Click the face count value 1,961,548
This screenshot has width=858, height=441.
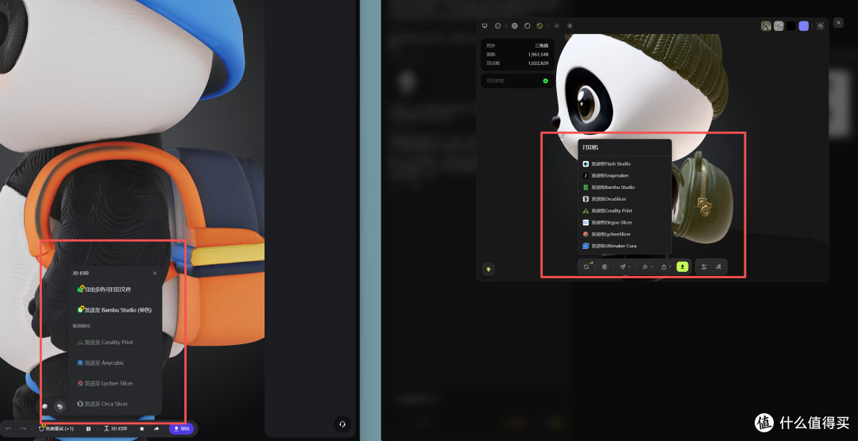[x=539, y=55]
